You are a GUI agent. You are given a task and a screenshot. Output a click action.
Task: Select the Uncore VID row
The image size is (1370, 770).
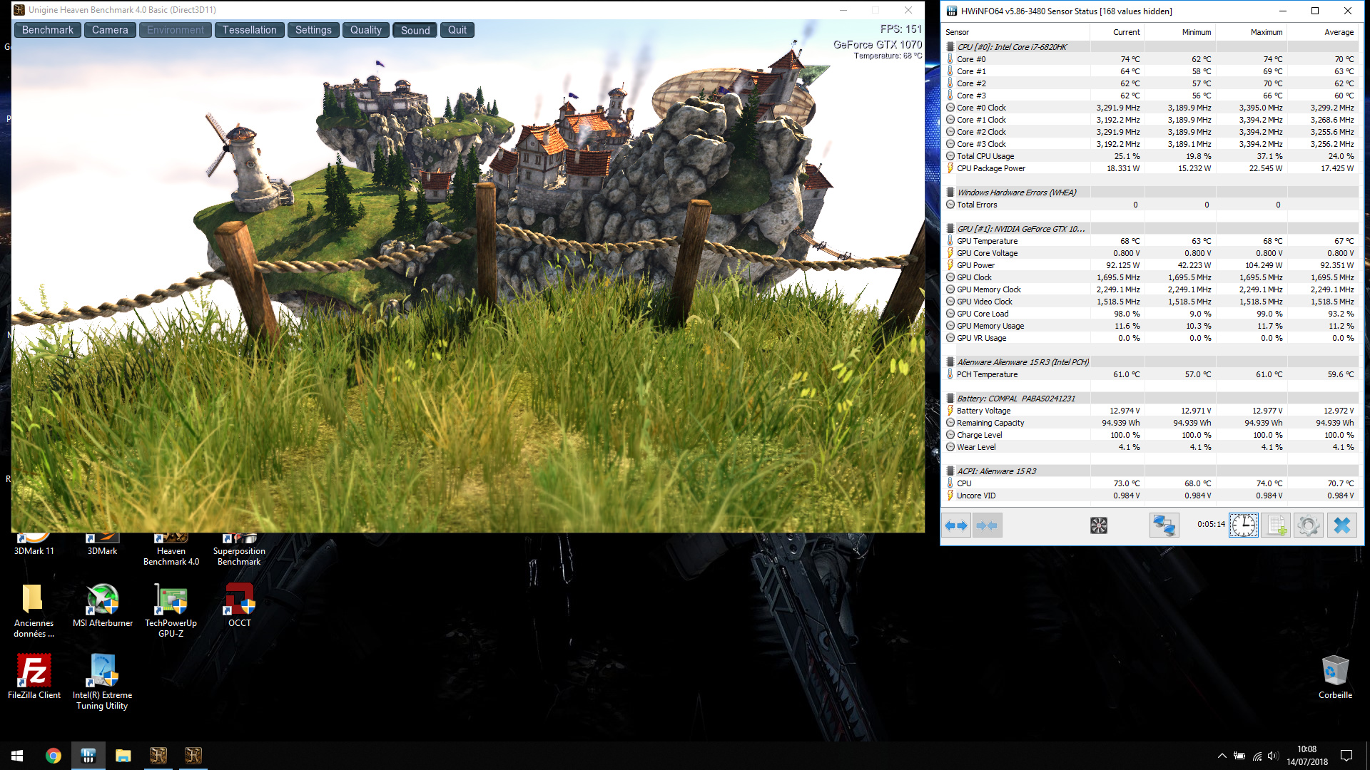1150,496
